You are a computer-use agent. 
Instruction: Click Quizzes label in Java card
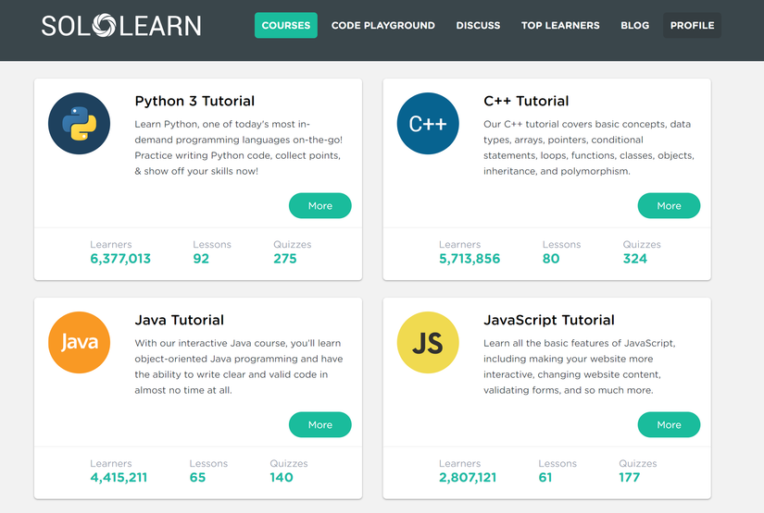coord(289,463)
